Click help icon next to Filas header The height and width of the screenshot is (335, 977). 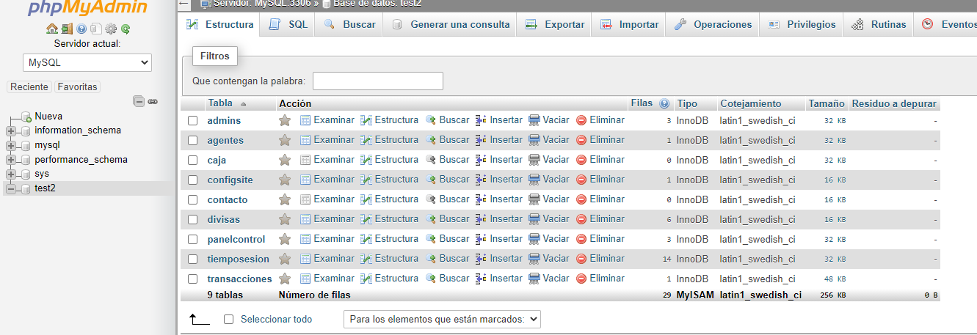coord(664,104)
